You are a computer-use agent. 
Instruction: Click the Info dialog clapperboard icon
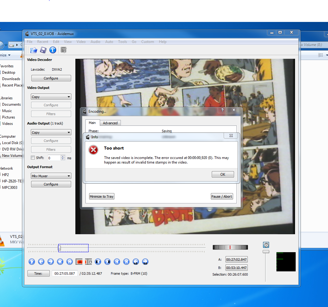pos(88,137)
